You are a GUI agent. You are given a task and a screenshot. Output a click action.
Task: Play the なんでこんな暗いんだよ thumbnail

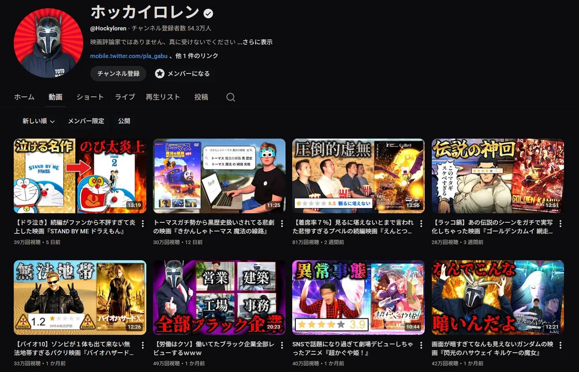pos(497,298)
